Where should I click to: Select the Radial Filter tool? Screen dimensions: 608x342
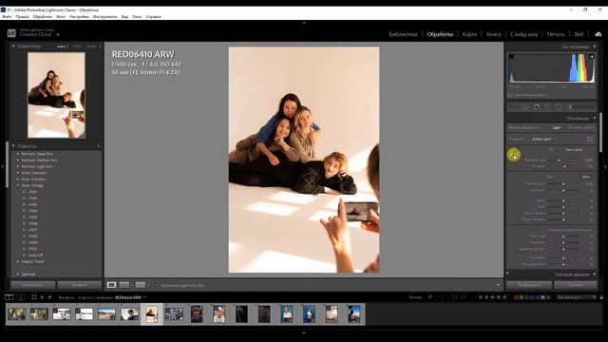[559, 106]
